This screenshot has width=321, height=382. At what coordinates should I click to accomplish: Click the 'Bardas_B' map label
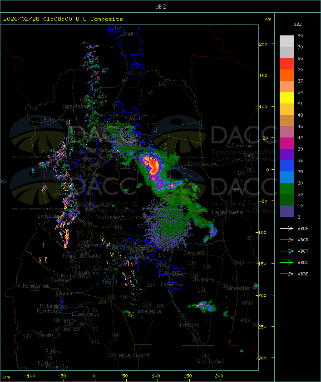click(49, 335)
